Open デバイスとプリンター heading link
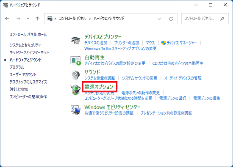This screenshot has width=233, height=167. (103, 37)
